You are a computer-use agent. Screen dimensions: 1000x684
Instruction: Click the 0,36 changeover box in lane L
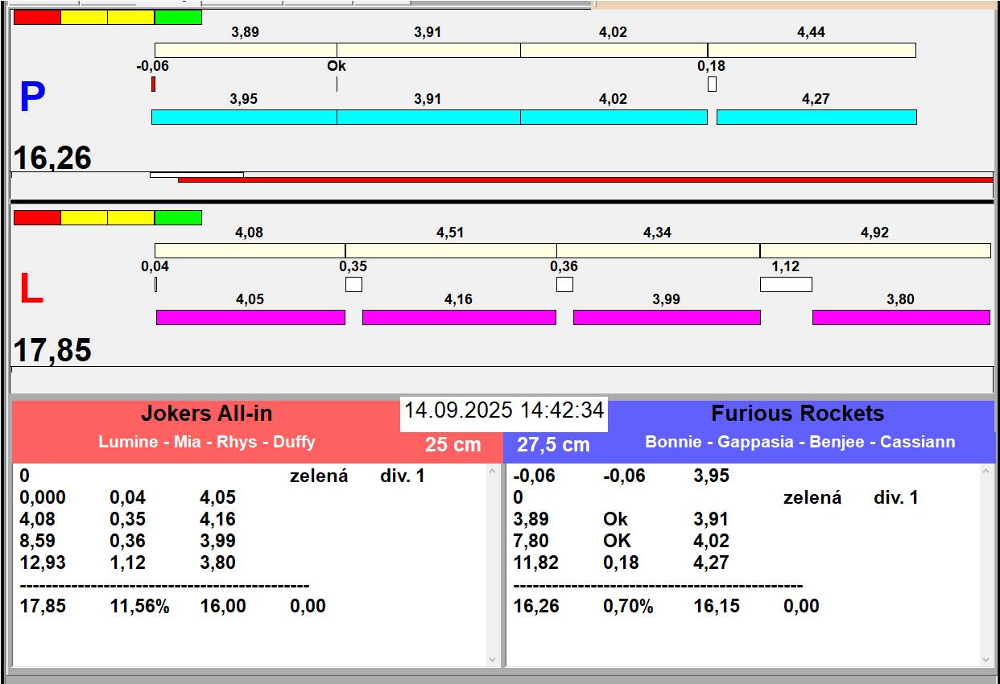click(564, 284)
